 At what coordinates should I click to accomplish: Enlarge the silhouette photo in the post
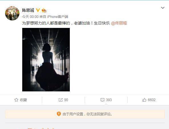coord(46,60)
